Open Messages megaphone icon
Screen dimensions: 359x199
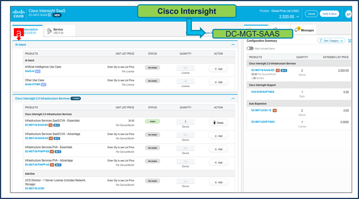pos(297,29)
